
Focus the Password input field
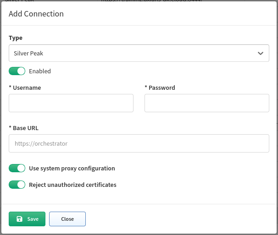(207, 103)
